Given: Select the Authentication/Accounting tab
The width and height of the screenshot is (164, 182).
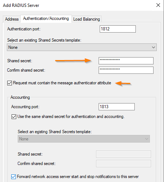Looking at the screenshot, I should pyautogui.click(x=46, y=18).
